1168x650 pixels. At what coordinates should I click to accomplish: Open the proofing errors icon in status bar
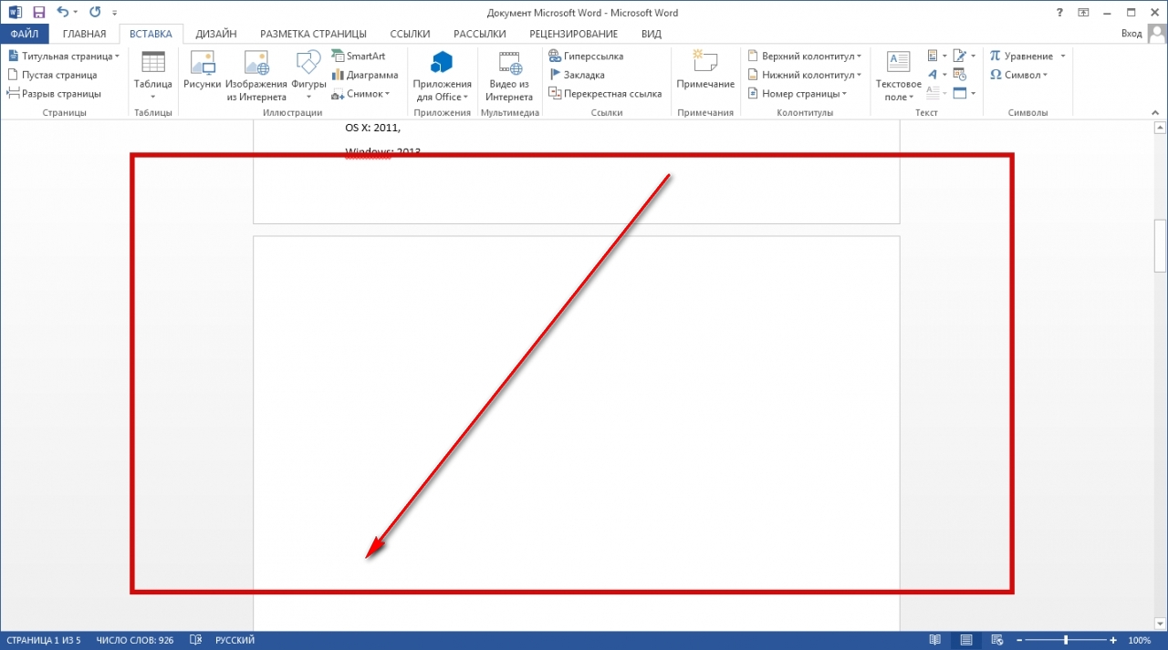[x=193, y=640]
